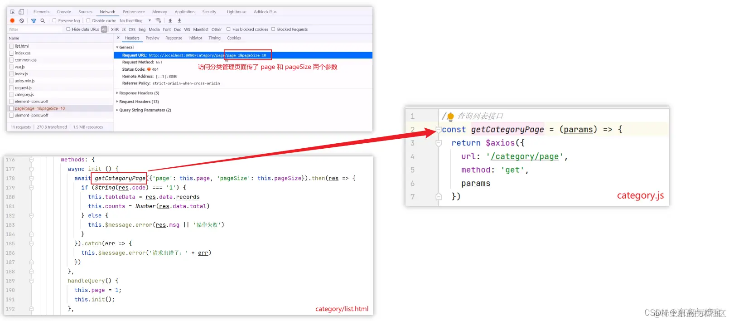
Task: Filter requests by WS type
Action: (187, 29)
